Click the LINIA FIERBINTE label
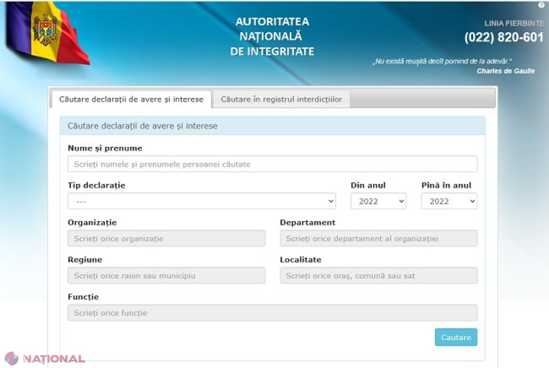The image size is (549, 368). pos(514,23)
